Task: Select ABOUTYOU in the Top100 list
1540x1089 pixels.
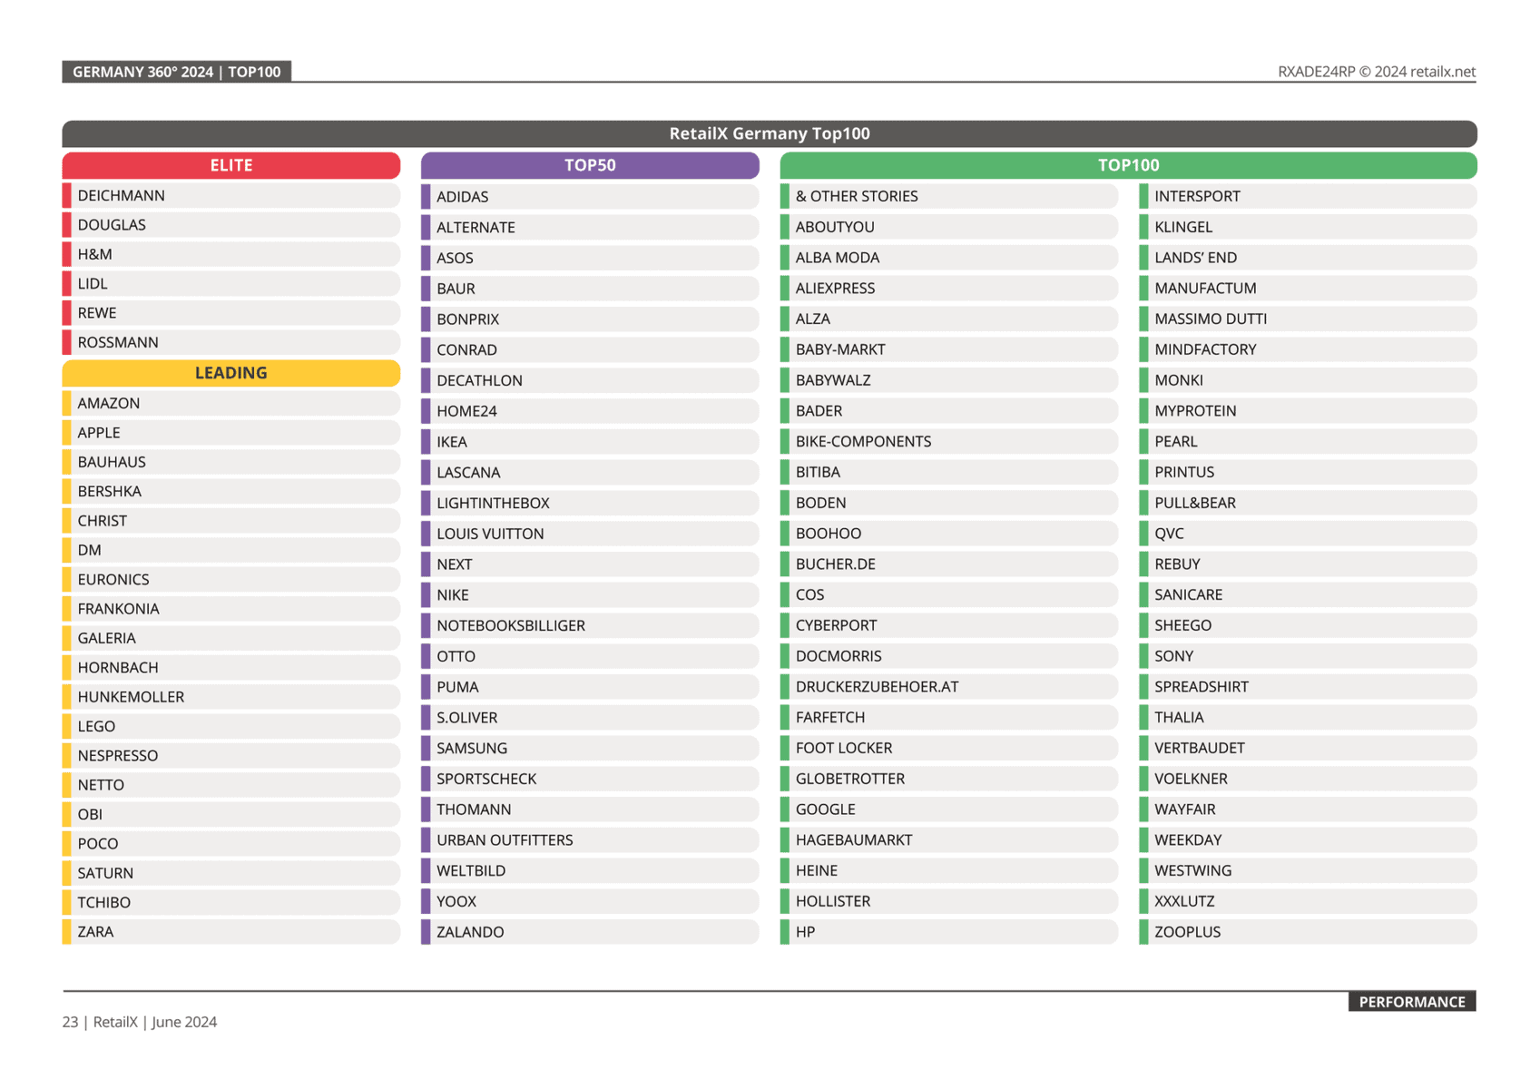Action: tap(949, 227)
